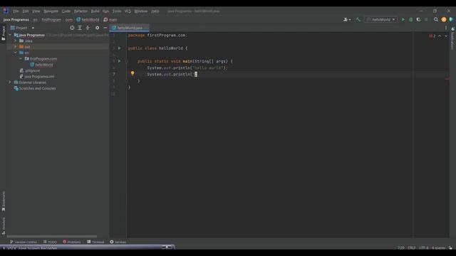The image size is (456, 256).
Task: Open Project panel settings gear
Action: [97, 28]
